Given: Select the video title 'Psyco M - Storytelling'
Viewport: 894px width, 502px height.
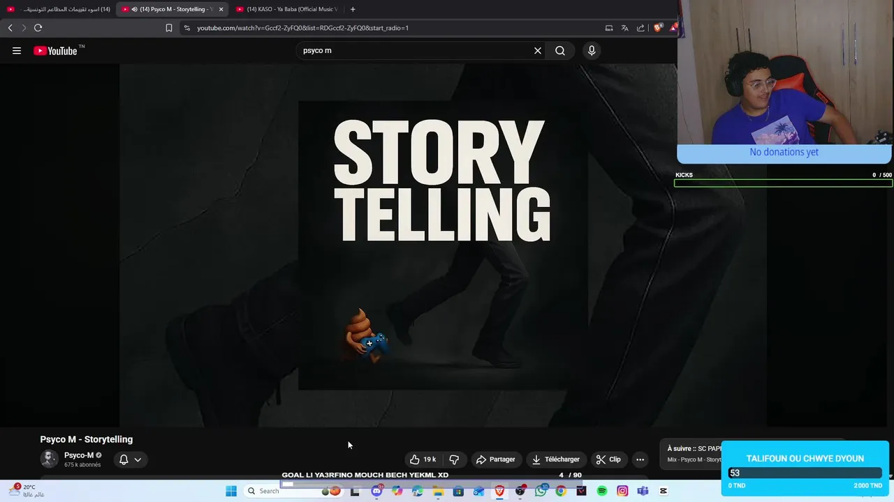Looking at the screenshot, I should click(87, 439).
